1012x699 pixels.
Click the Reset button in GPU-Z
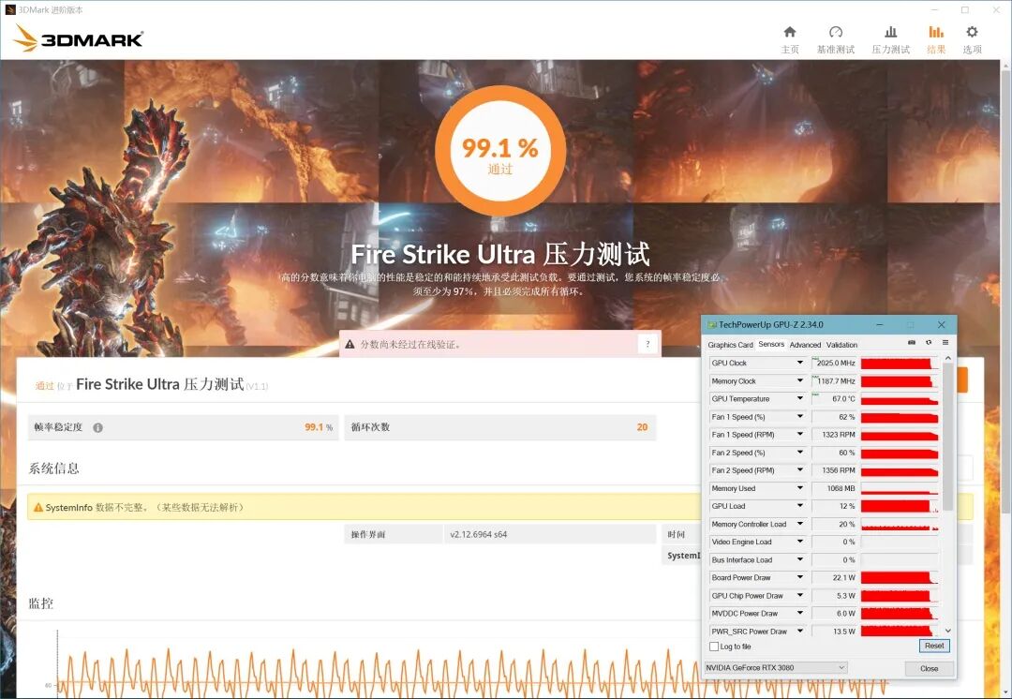coord(934,646)
